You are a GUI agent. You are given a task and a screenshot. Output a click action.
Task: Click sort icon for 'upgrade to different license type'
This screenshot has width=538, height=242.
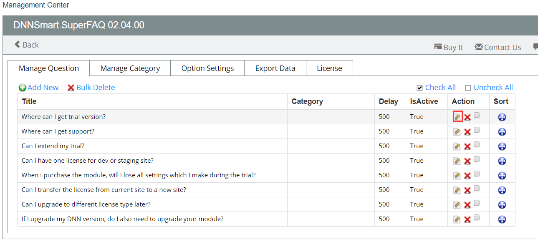click(x=502, y=205)
